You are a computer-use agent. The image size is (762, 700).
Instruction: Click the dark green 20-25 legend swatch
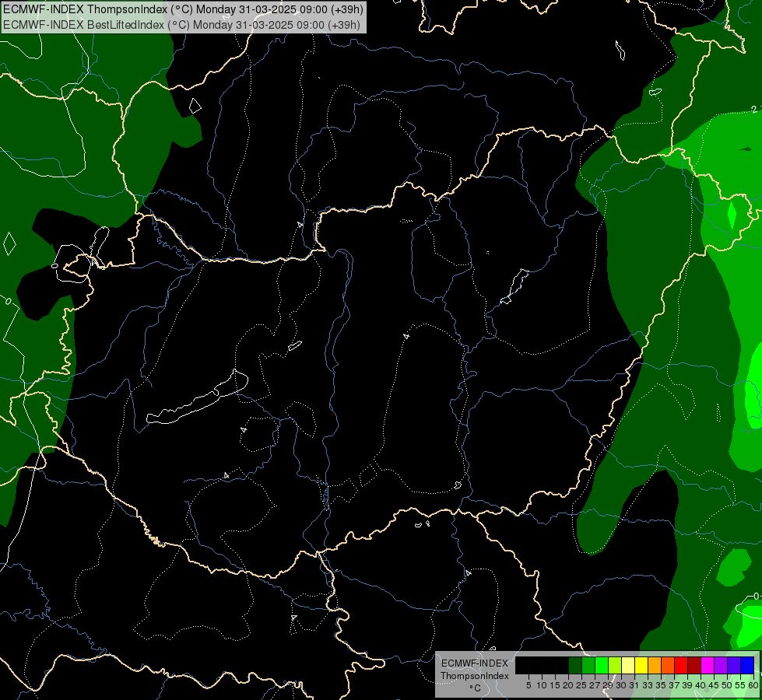575,665
